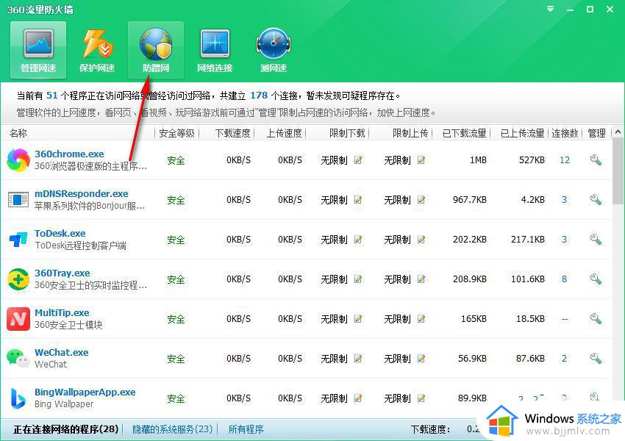Viewport: 625px width, 441px height.
Task: Select the WeChat.exe program name
Action: (x=61, y=352)
